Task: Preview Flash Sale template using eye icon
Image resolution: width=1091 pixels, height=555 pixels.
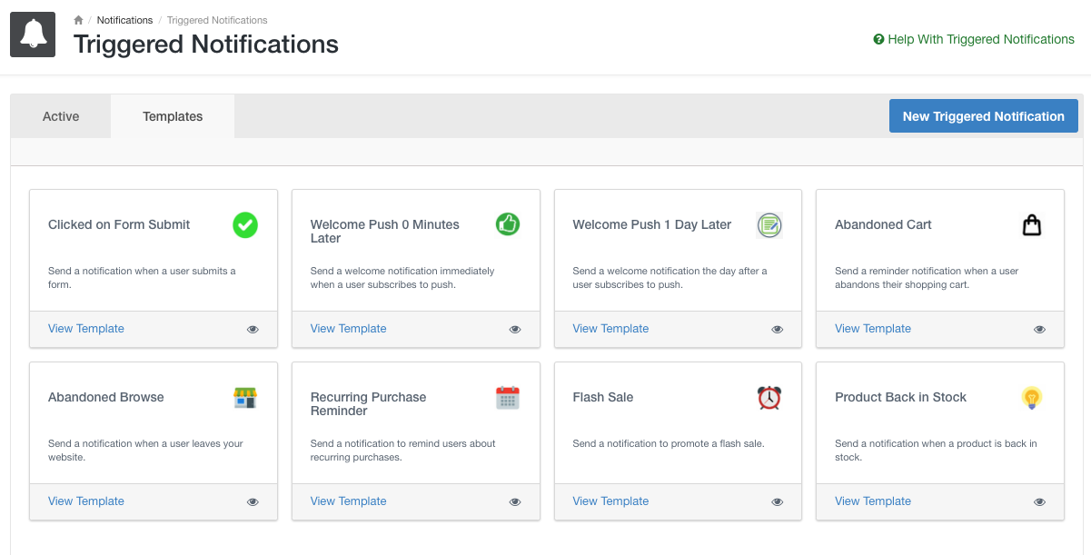Action: (x=777, y=502)
